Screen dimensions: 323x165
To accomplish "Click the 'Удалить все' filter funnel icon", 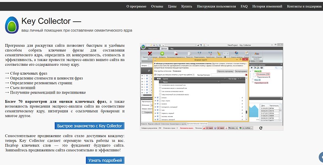I will (210, 54).
